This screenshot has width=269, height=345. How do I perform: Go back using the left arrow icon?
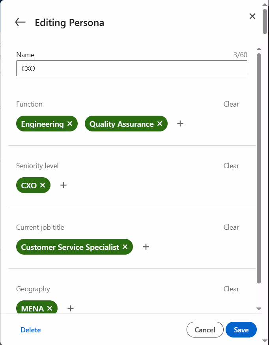20,22
